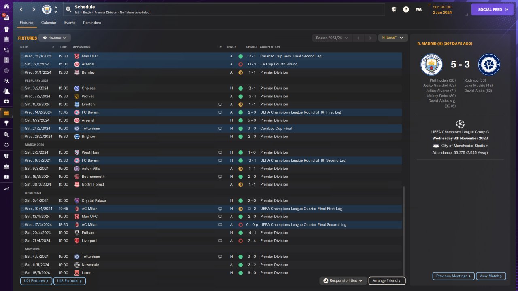Open the Club Info shield icon
This screenshot has width=518, height=291.
pos(6,156)
